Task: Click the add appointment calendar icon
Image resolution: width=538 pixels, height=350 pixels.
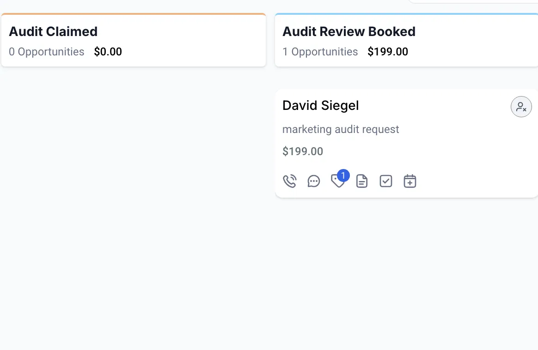Action: tap(410, 181)
